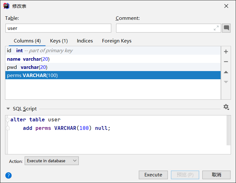
Task: Collapse the SQL Script section triangle
Action: tap(8, 109)
